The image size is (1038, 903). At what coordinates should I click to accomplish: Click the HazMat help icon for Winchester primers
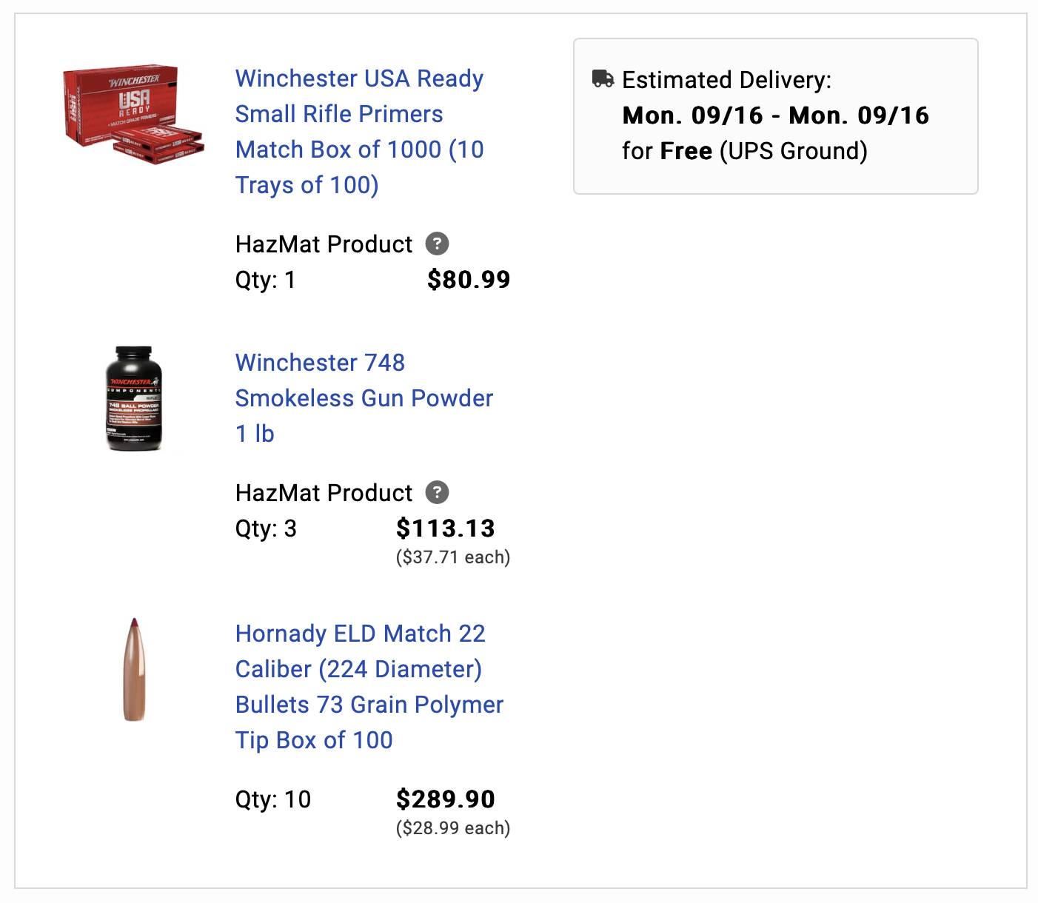pos(437,244)
